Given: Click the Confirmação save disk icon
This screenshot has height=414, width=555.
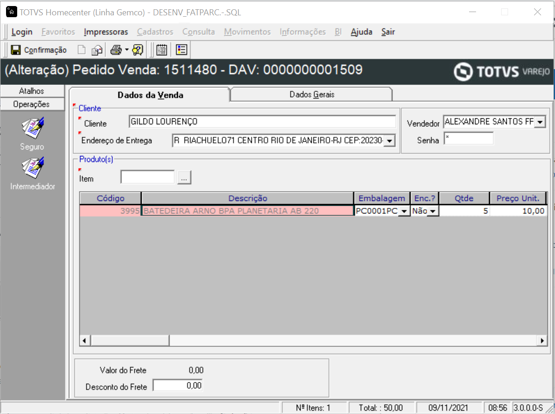Looking at the screenshot, I should 16,50.
